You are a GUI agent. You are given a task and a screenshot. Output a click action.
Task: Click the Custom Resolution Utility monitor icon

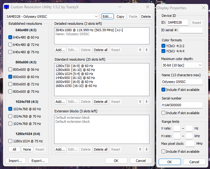point(6,7)
